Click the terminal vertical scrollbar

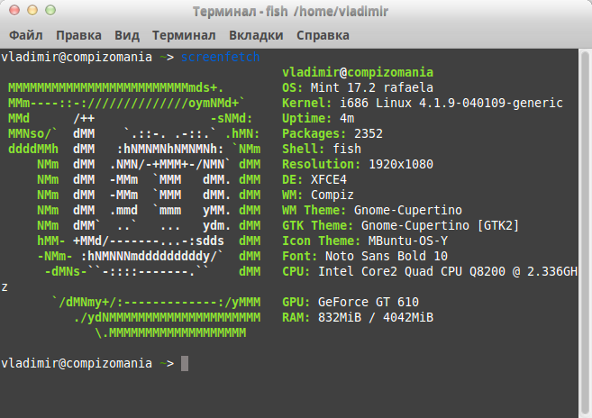click(x=585, y=233)
